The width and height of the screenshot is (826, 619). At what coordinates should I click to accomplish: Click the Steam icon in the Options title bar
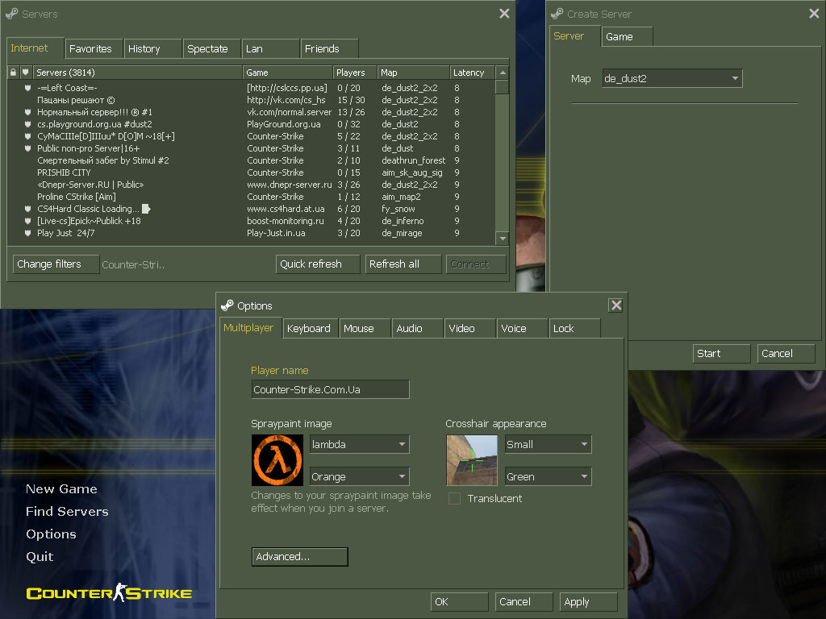pos(227,305)
